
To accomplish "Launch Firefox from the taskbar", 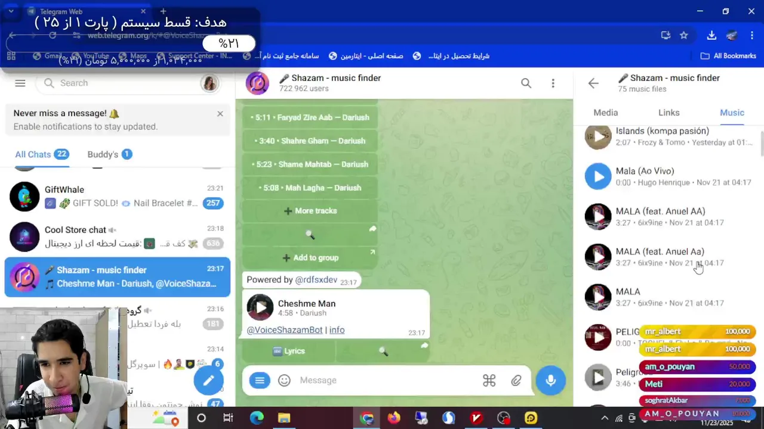I will (394, 418).
